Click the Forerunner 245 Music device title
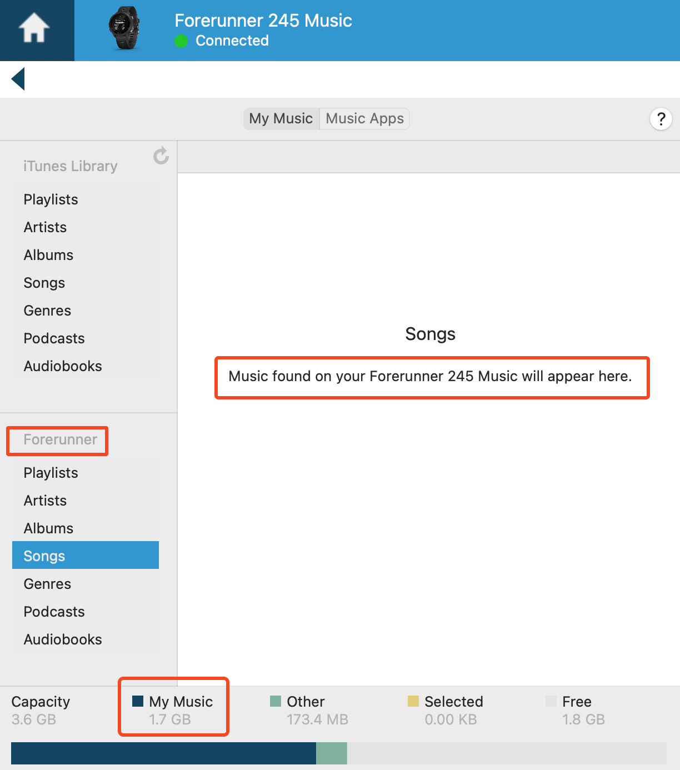680x770 pixels. (x=263, y=21)
